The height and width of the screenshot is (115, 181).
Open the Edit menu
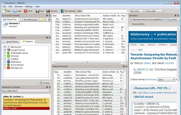[10, 6]
